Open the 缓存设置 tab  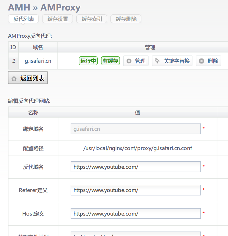57,19
